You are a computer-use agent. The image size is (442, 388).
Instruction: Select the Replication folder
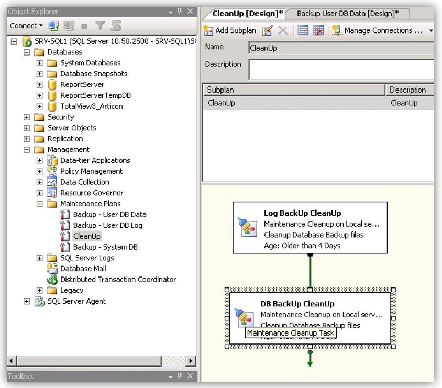(65, 139)
